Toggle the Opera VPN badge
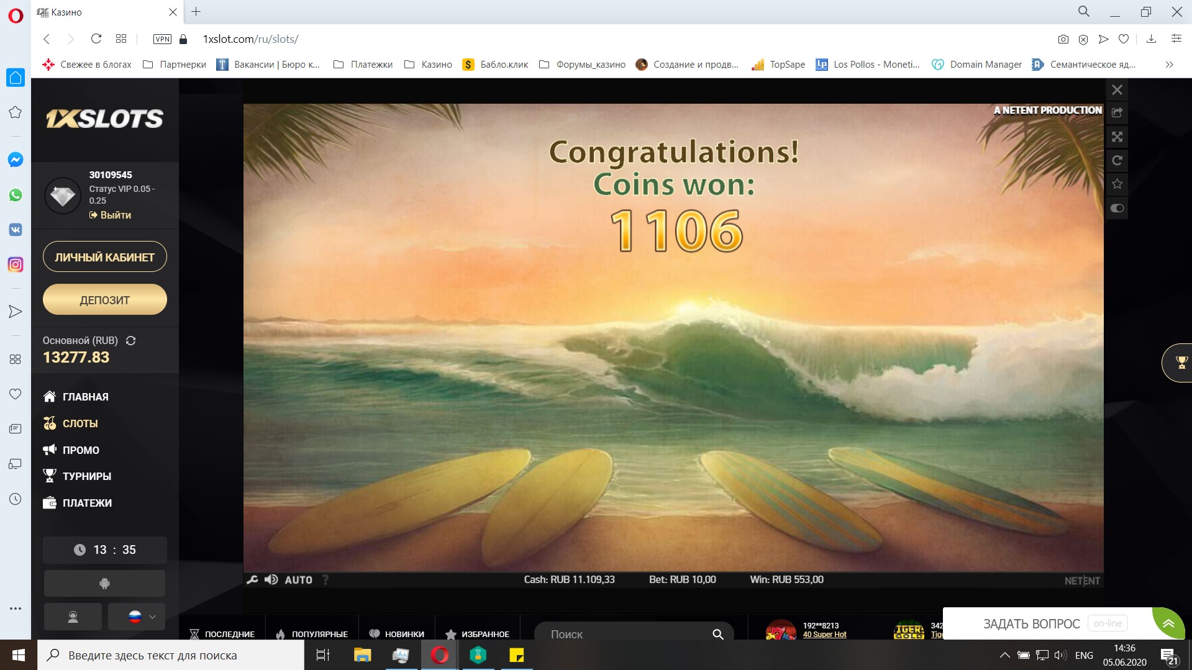 (162, 39)
